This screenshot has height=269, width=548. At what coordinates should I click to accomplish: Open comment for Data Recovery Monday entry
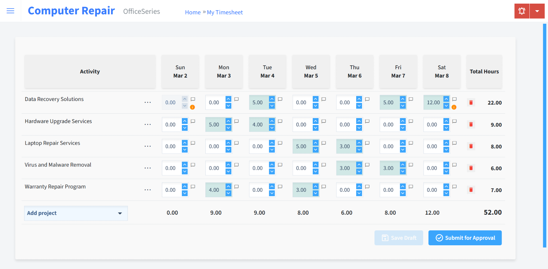click(x=236, y=99)
